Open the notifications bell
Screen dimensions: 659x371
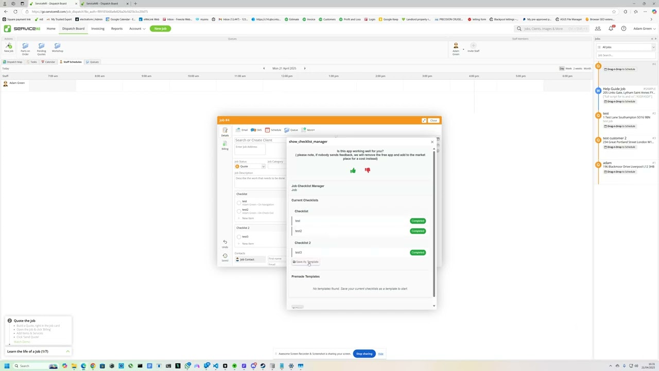click(611, 29)
